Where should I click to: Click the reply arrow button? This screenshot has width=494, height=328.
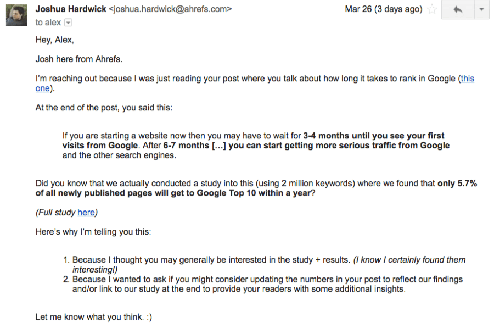coord(458,10)
